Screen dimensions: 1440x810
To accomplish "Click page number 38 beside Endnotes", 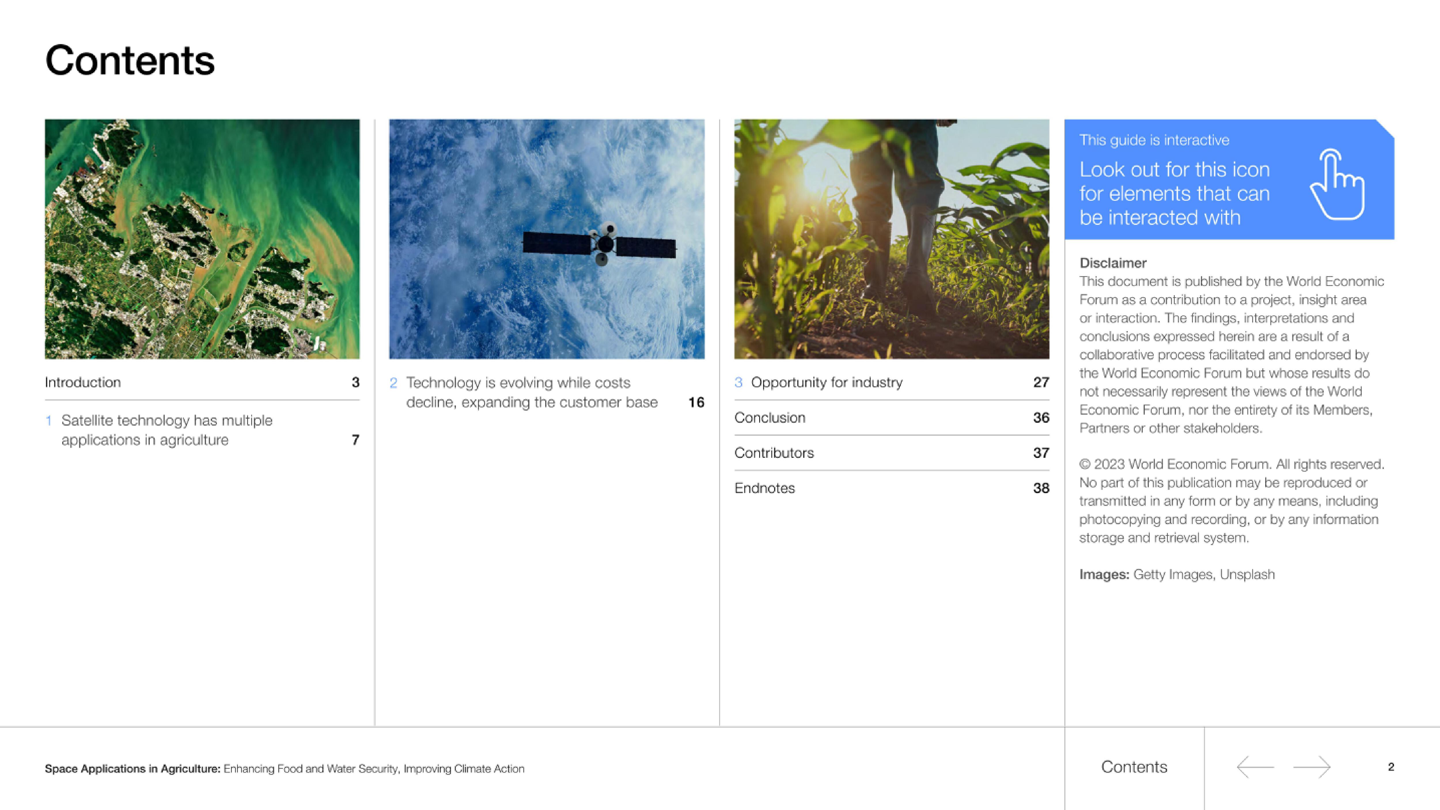I will [1041, 488].
